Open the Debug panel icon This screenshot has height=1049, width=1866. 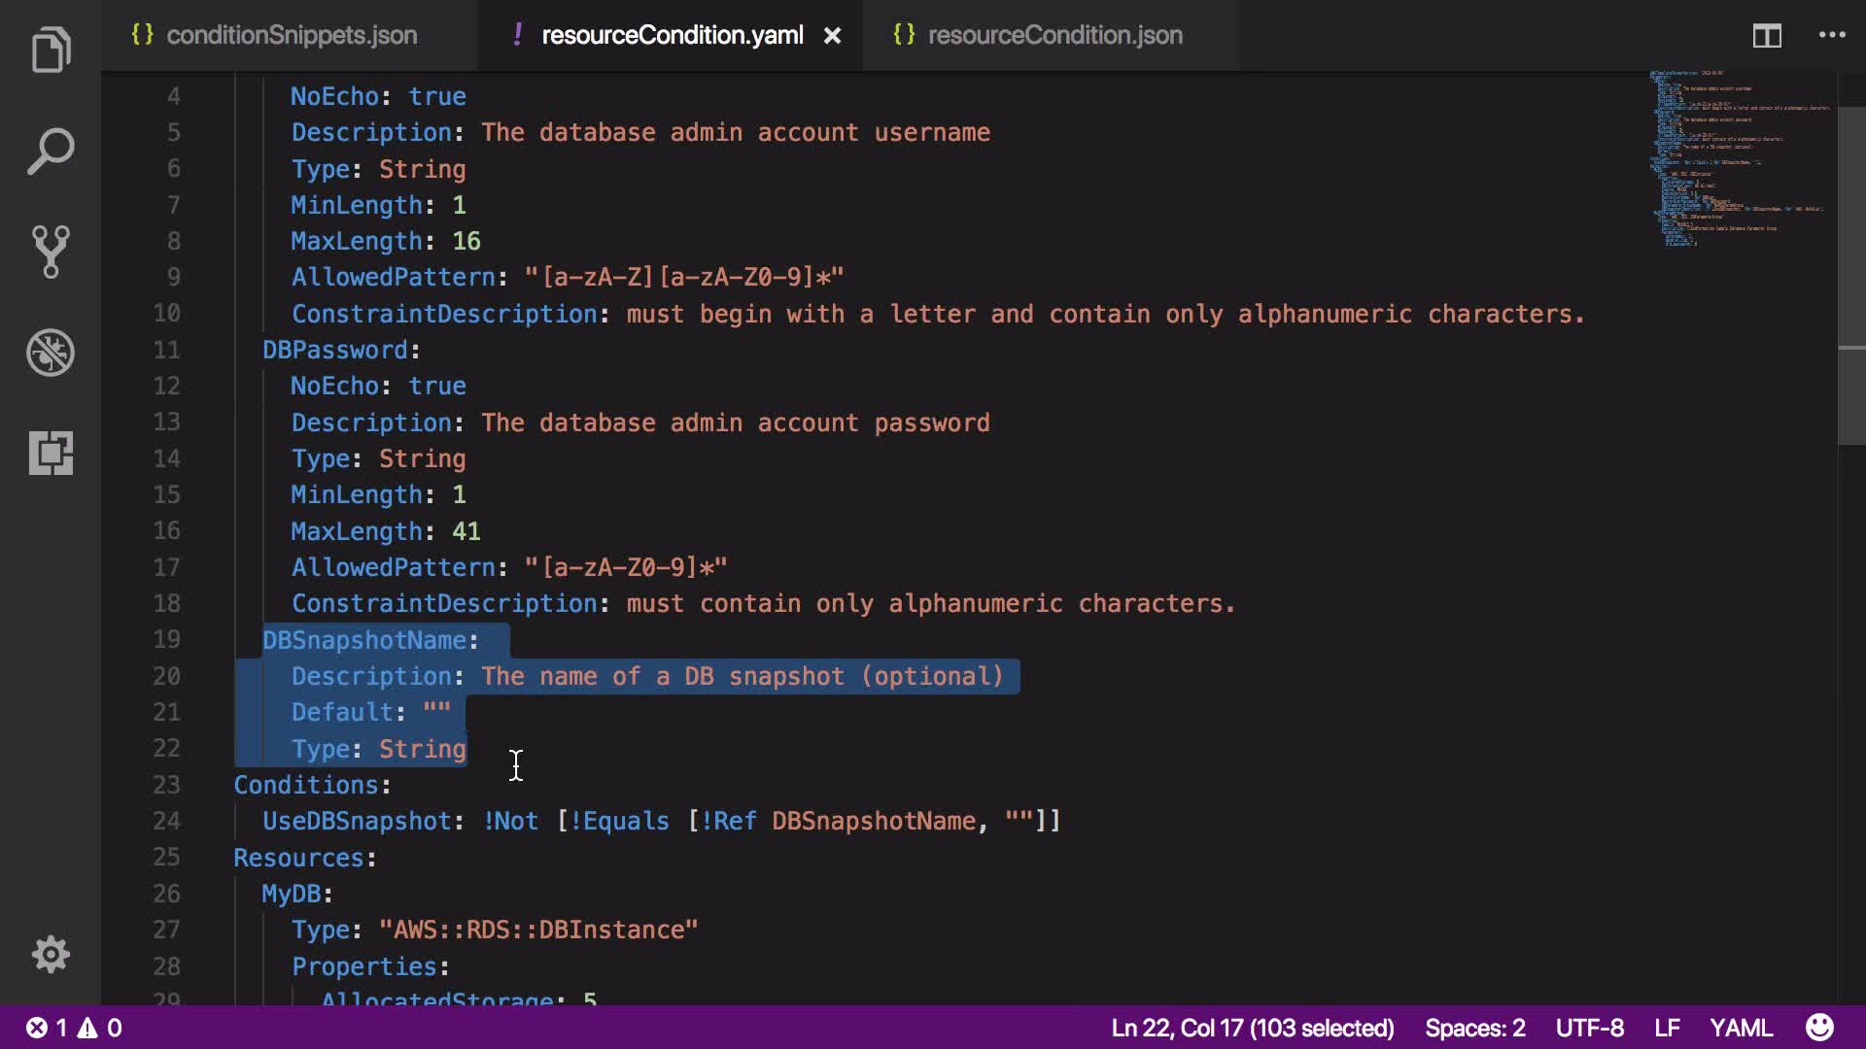click(51, 353)
